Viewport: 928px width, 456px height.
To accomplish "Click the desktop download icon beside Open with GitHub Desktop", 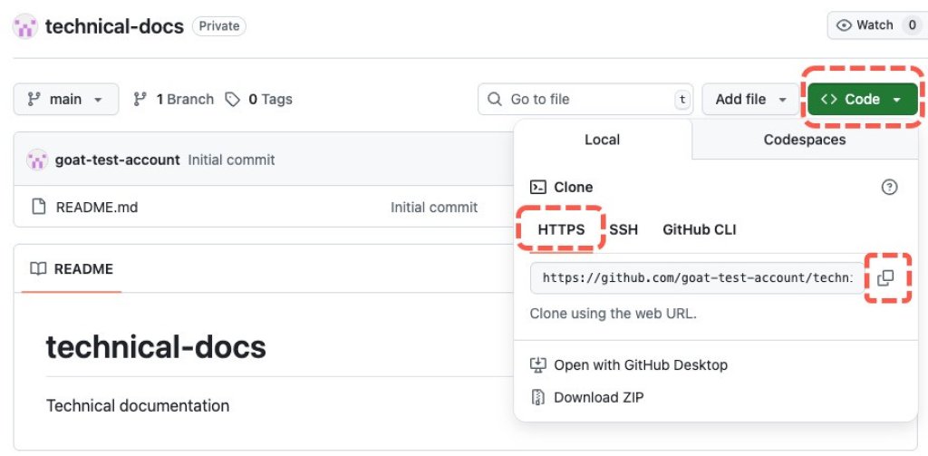I will click(537, 364).
